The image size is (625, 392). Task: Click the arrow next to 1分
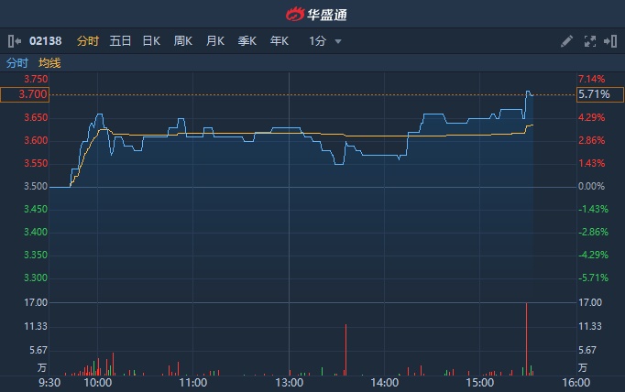pyautogui.click(x=338, y=41)
